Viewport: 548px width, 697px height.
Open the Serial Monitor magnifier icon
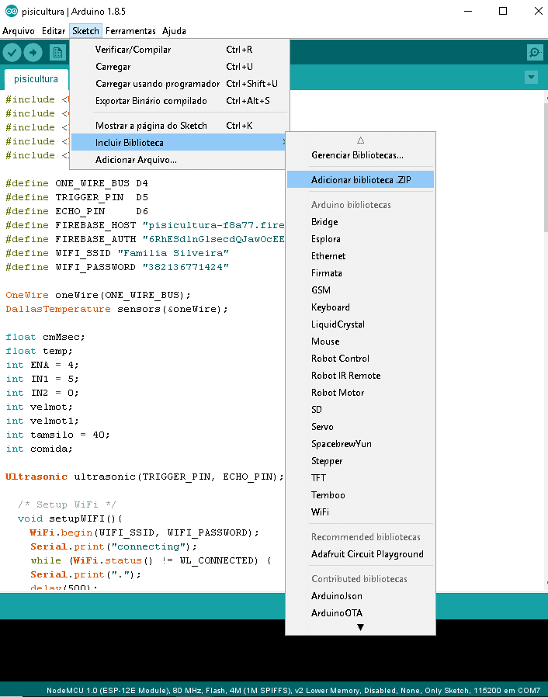pos(534,52)
